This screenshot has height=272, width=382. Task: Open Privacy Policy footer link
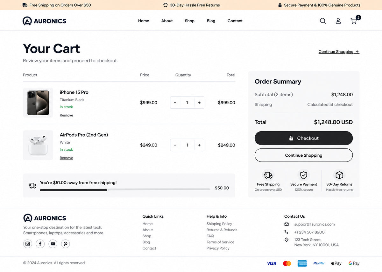218,248
